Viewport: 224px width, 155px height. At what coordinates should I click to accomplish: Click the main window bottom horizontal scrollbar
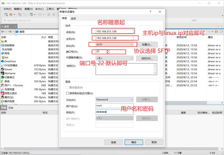click(x=111, y=149)
